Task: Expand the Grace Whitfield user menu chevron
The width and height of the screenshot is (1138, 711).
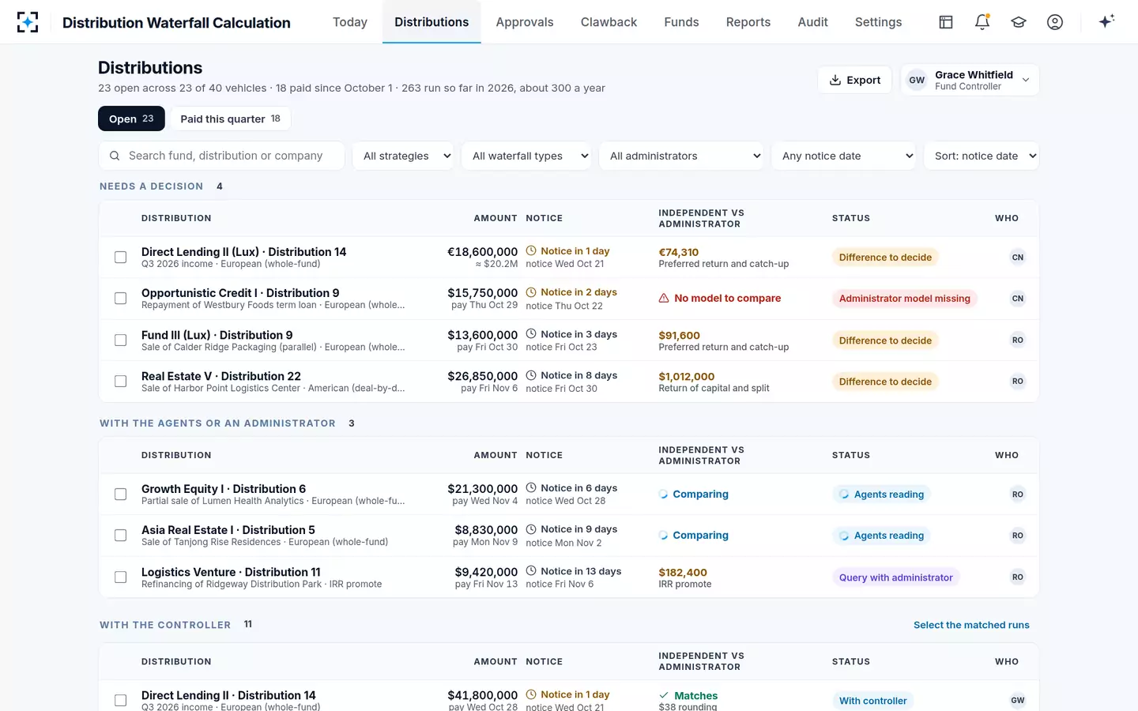Action: coord(1026,80)
